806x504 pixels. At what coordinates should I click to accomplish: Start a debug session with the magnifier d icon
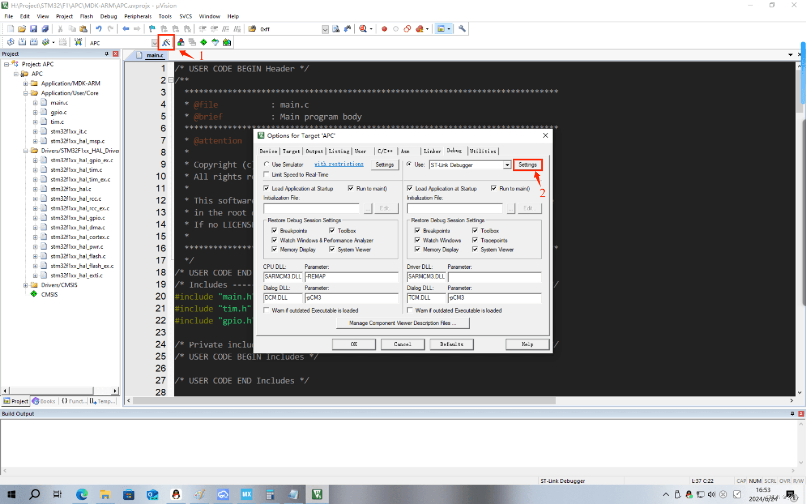click(363, 29)
